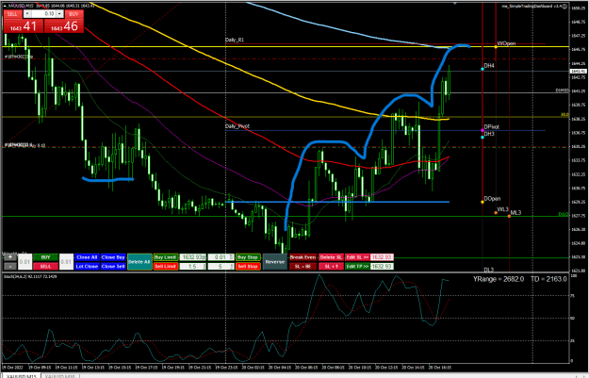
Task: Click the 1632.93 pending price field
Action: pyautogui.click(x=192, y=257)
